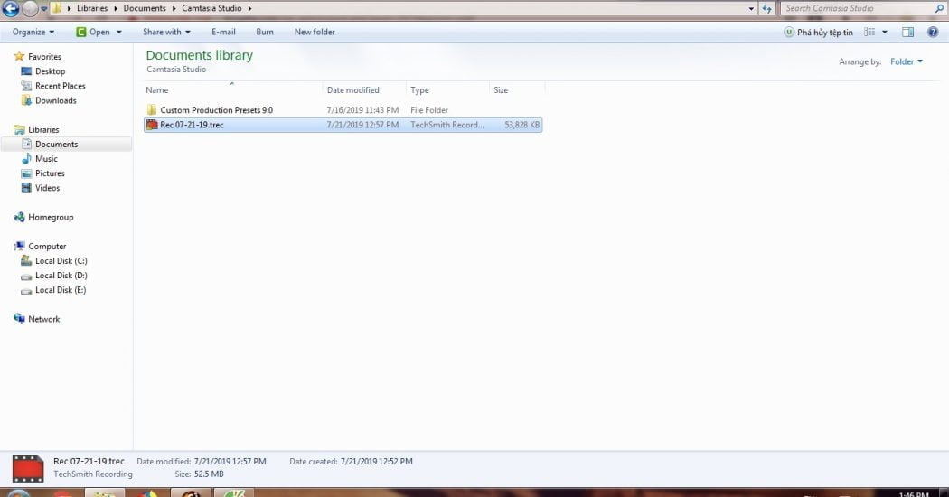Click the Star icon beside Favorites
Screen dimensions: 949x497
point(19,56)
